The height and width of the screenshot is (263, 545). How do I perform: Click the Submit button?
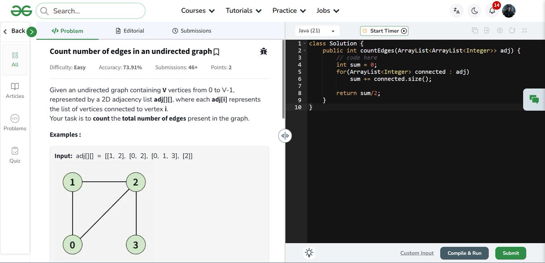510,253
